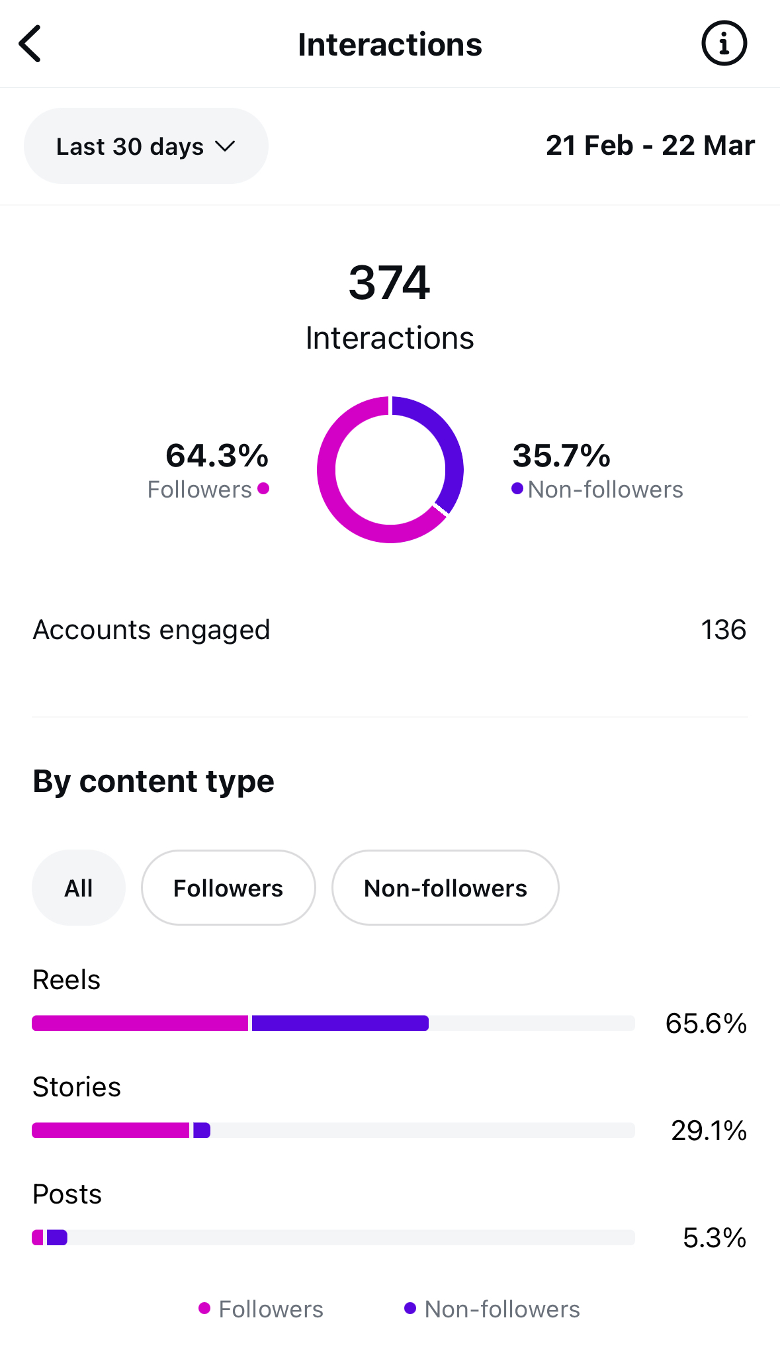Click the chevron beside Last 30 days
The height and width of the screenshot is (1367, 780).
coord(226,146)
